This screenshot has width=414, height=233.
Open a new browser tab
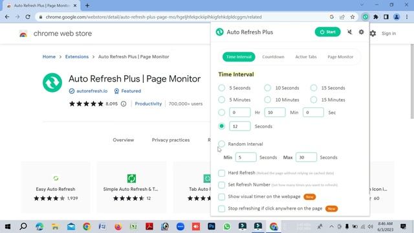pos(87,5)
